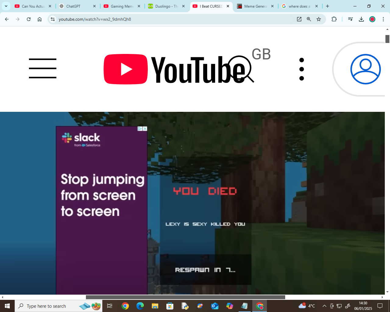Close the ChatGPT tab
The width and height of the screenshot is (390, 312).
click(x=94, y=6)
